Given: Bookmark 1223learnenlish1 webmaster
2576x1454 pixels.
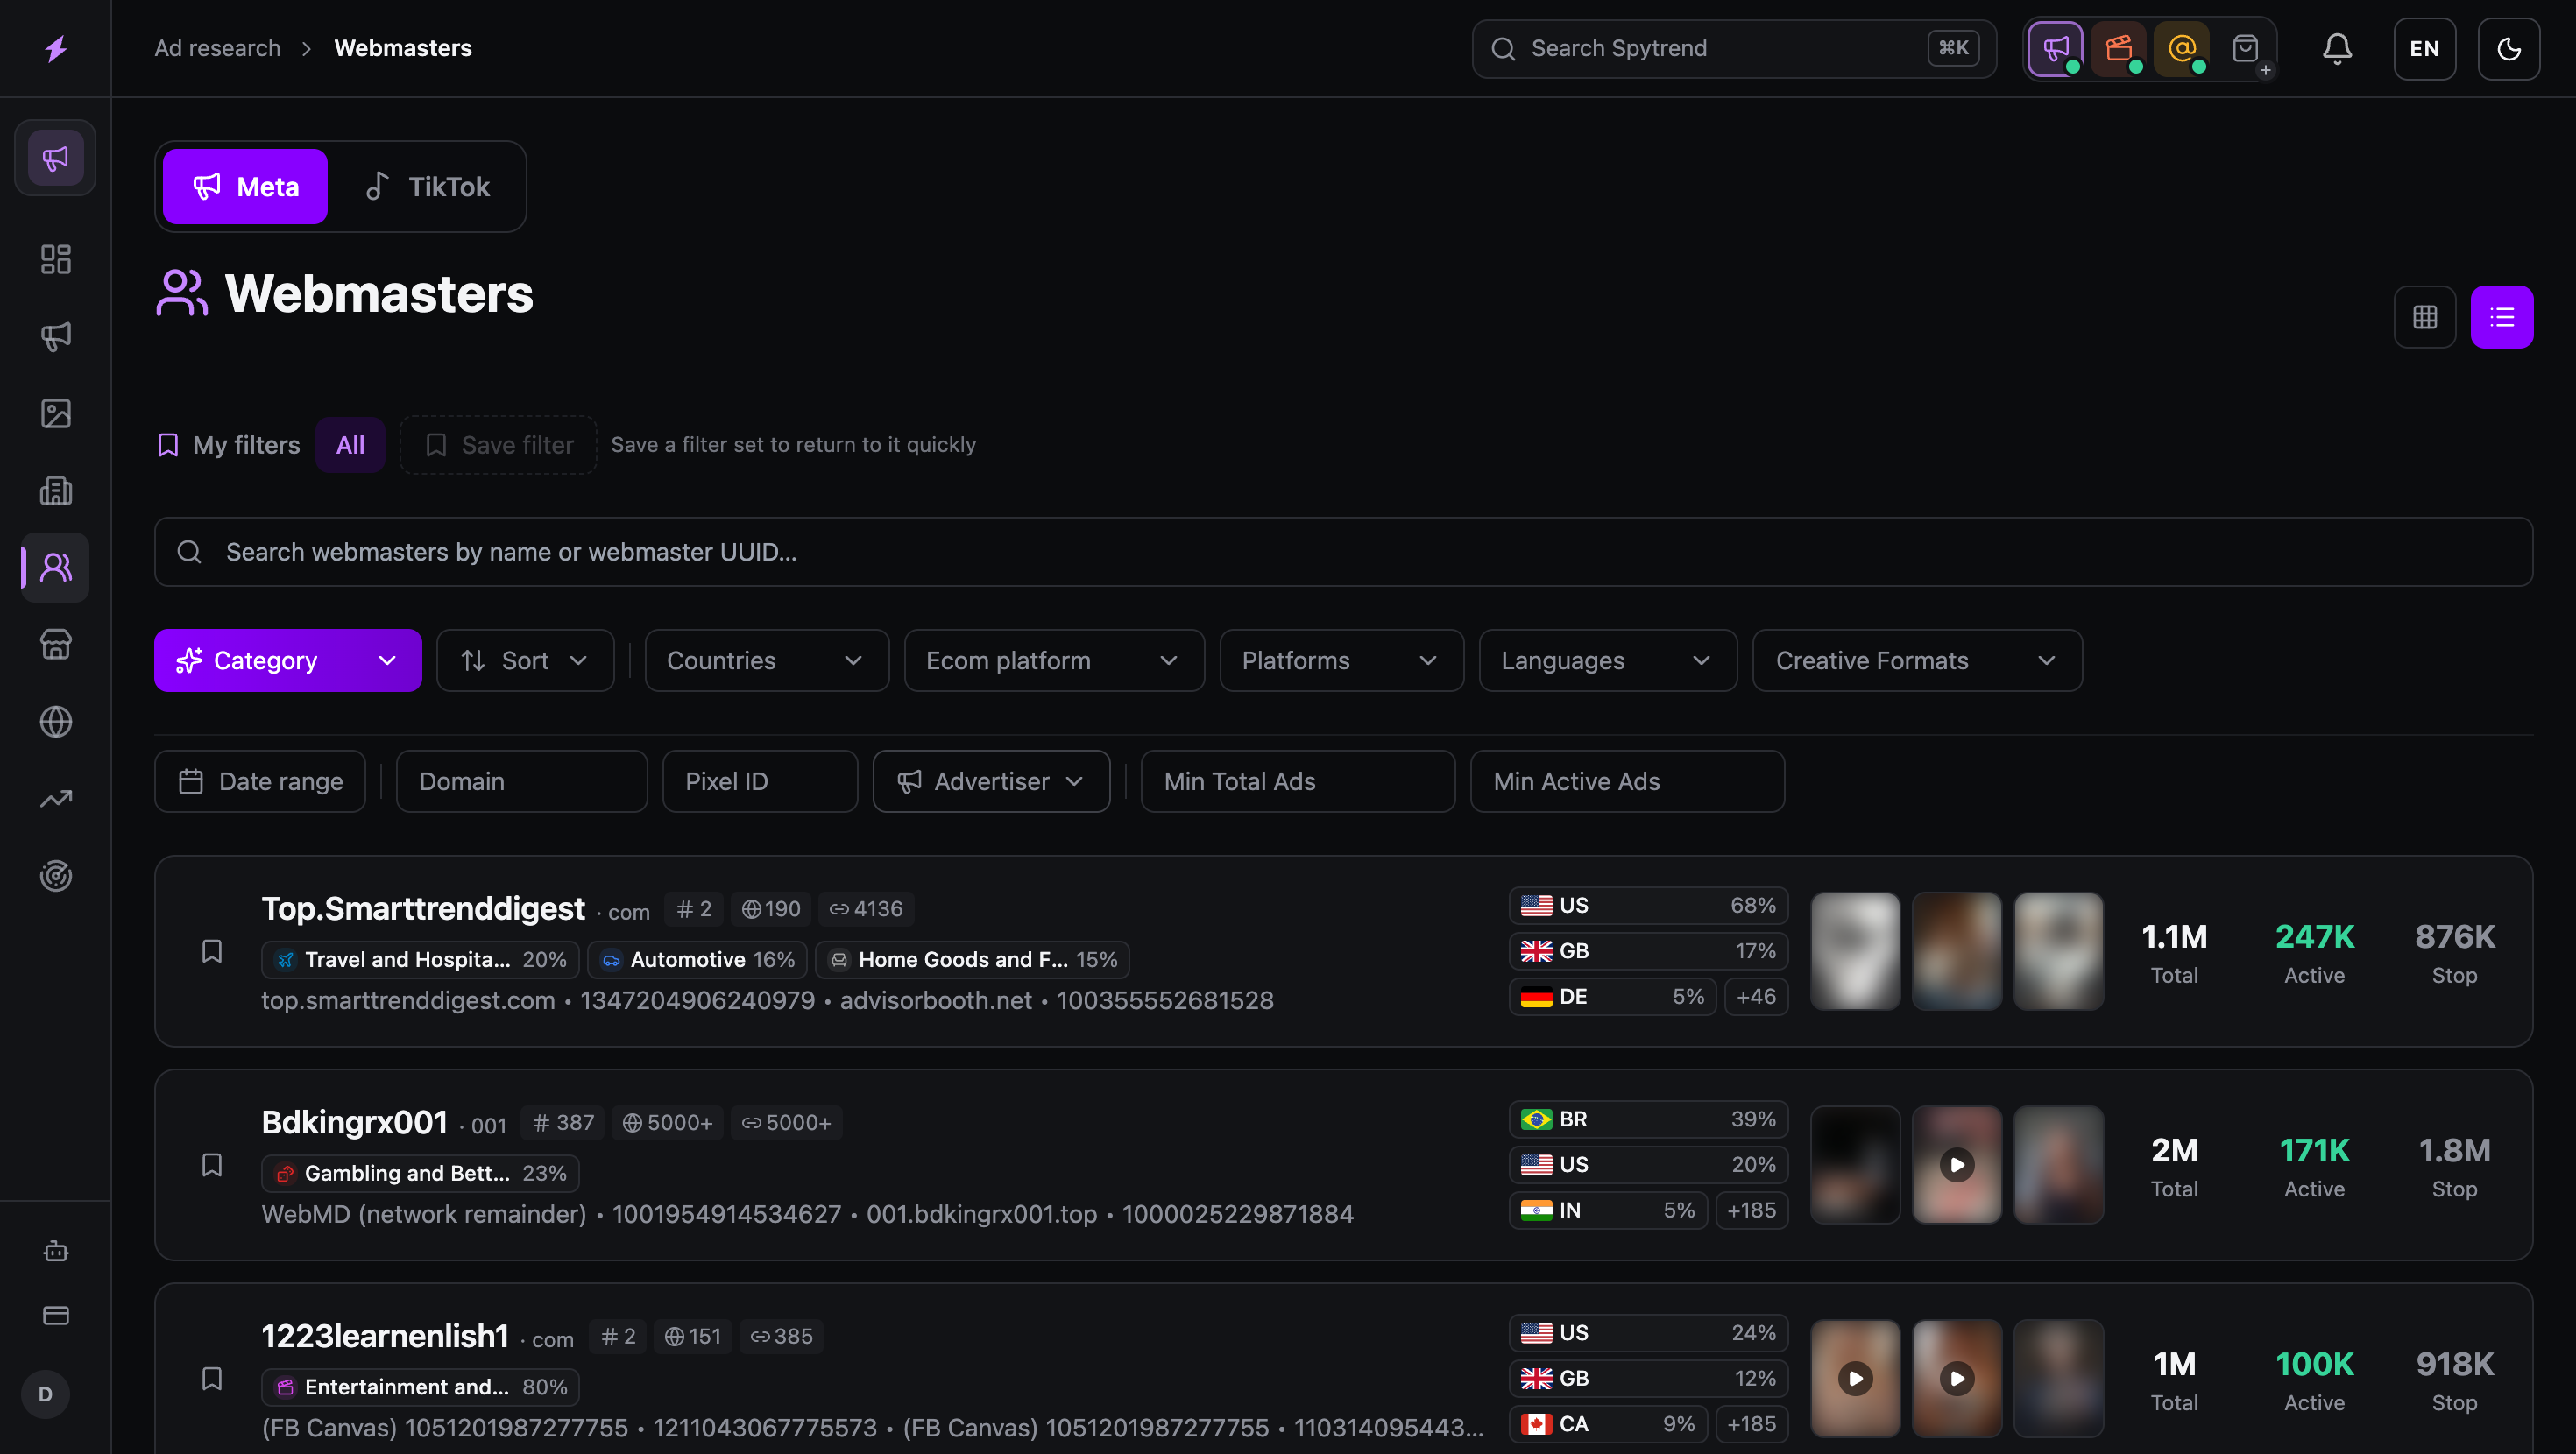Looking at the screenshot, I should (212, 1378).
